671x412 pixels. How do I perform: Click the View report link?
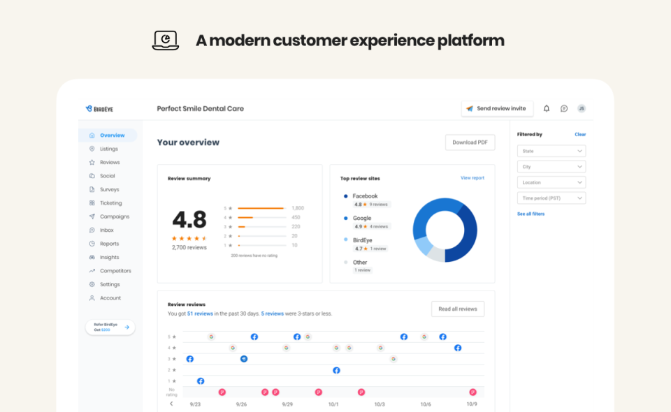coord(472,178)
